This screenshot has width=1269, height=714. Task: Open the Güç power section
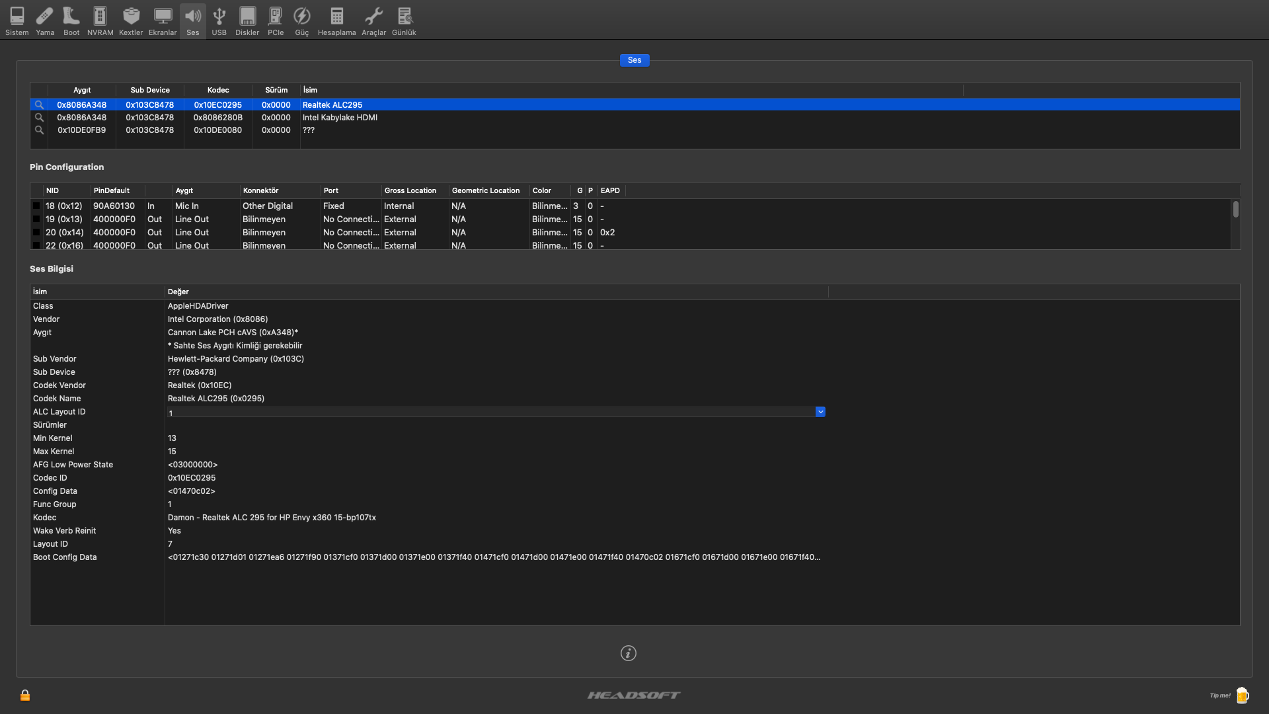tap(302, 21)
